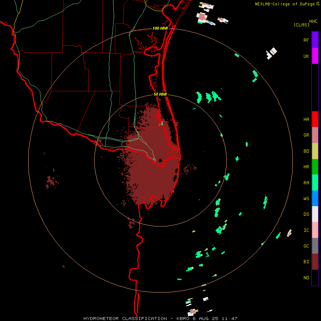
Task: Click the "[CLAS]" units label
Action: pos(301,25)
